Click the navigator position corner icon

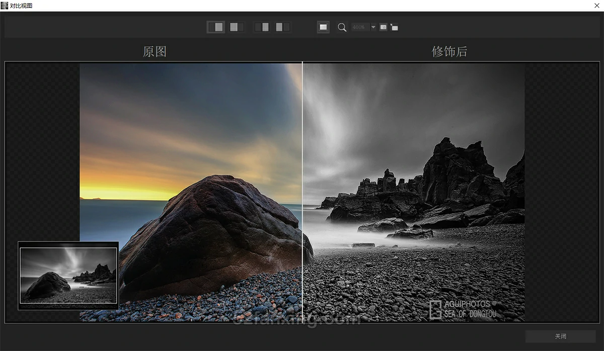[394, 27]
